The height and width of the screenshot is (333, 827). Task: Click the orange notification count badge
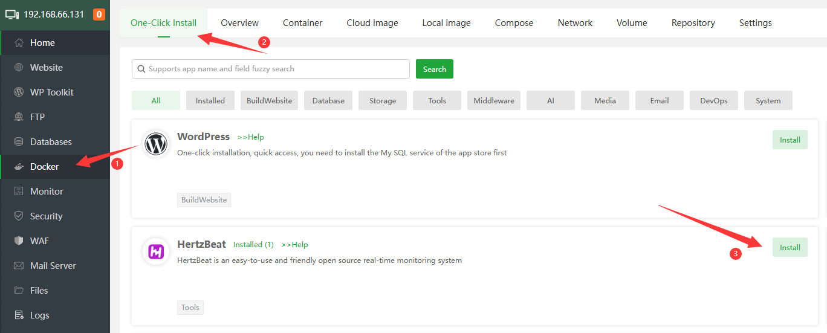pyautogui.click(x=99, y=15)
